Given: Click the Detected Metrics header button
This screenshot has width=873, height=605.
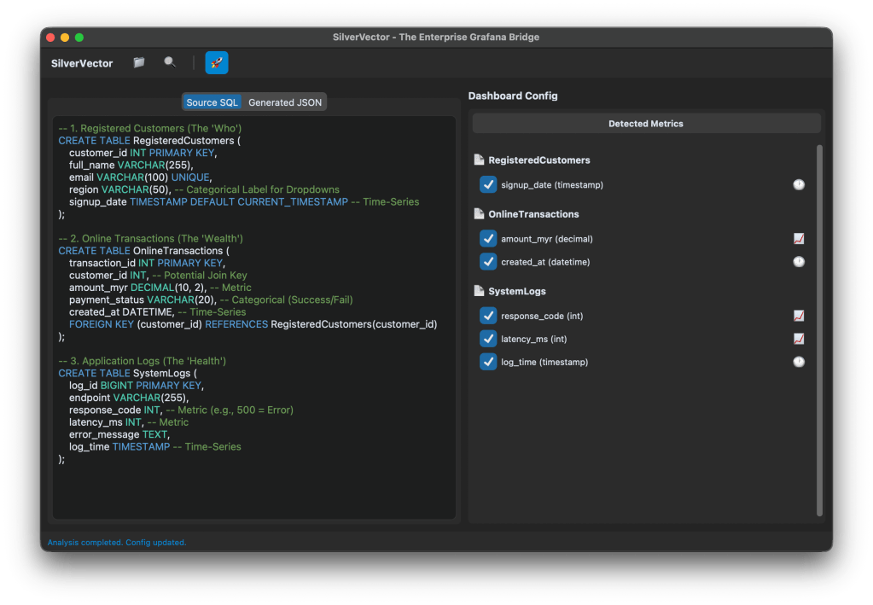Looking at the screenshot, I should (646, 124).
